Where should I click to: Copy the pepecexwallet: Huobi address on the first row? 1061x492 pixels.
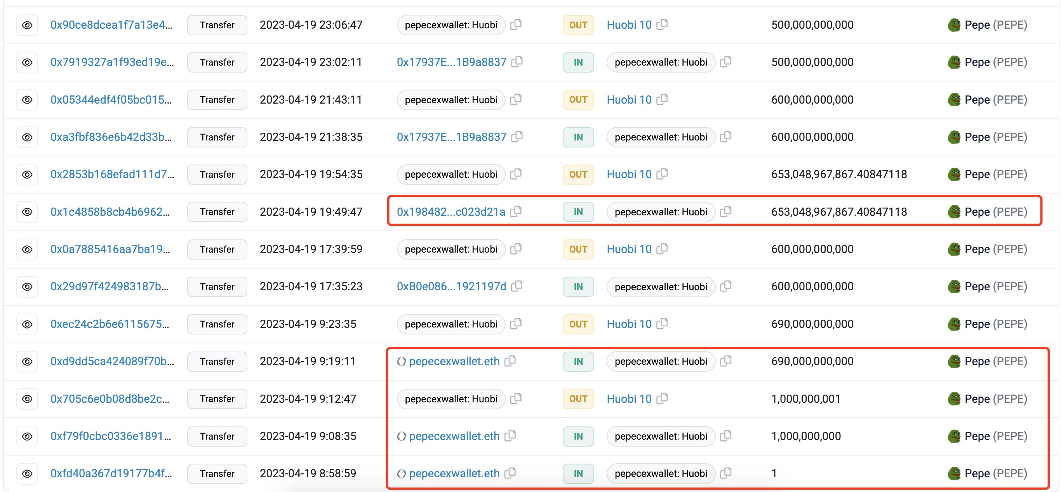(x=517, y=25)
